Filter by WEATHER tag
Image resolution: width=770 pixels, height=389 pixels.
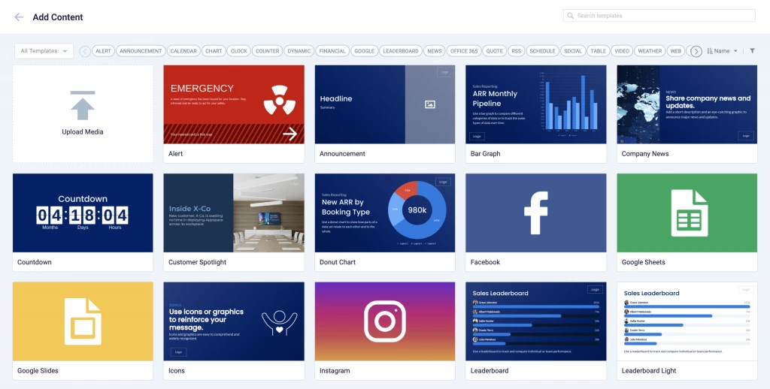pyautogui.click(x=650, y=51)
